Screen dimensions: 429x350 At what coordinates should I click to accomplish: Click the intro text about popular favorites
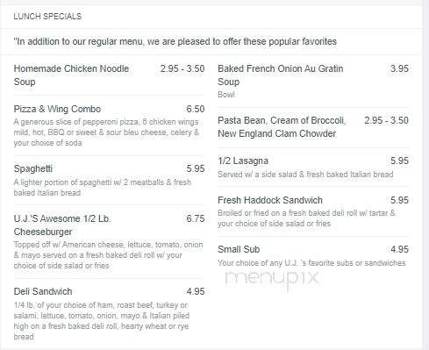coord(175,41)
